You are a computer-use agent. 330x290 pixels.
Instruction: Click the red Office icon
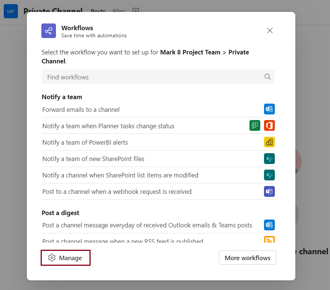coord(269,126)
